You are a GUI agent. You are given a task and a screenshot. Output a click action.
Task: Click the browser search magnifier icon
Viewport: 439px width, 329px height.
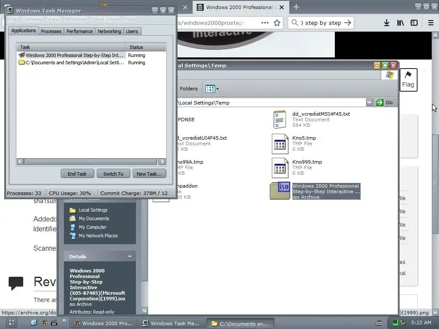pos(295,23)
